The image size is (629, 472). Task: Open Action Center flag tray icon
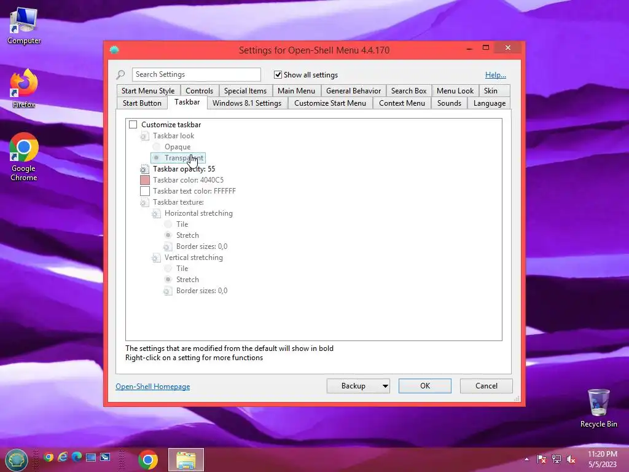pos(542,459)
